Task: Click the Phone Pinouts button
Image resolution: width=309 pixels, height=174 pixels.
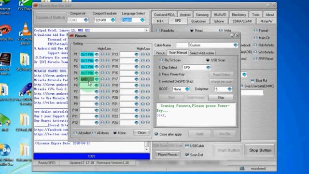Action: (x=168, y=155)
